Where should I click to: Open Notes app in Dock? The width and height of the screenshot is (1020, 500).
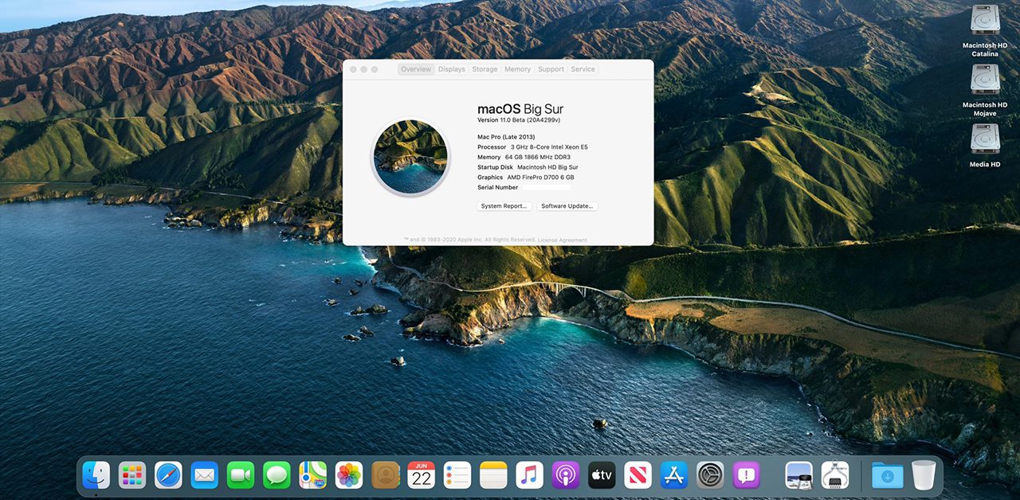(493, 475)
